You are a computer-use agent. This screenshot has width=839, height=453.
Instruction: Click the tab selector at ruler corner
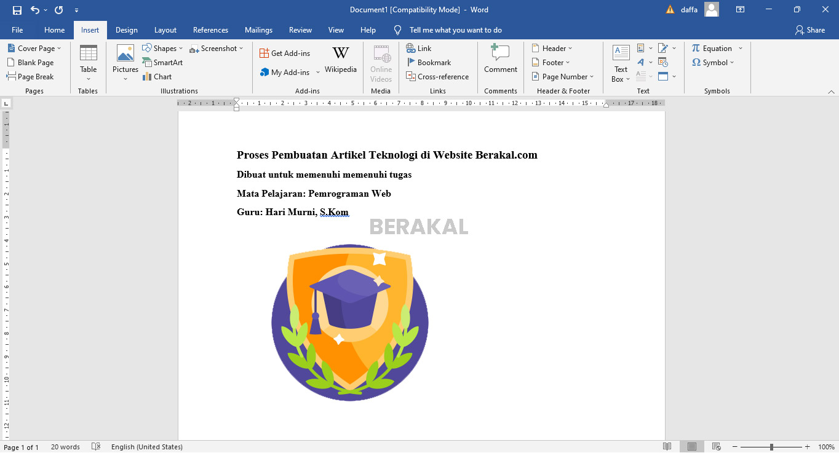point(6,103)
